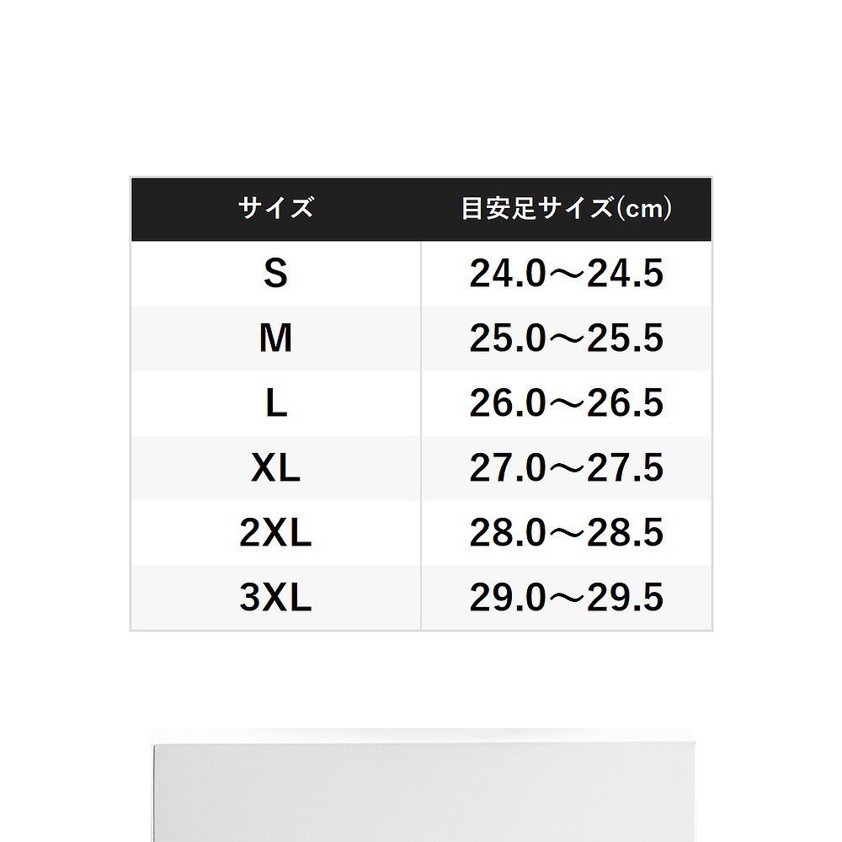Click the 29.5 upper bound value
842x842 pixels.
pos(626,598)
